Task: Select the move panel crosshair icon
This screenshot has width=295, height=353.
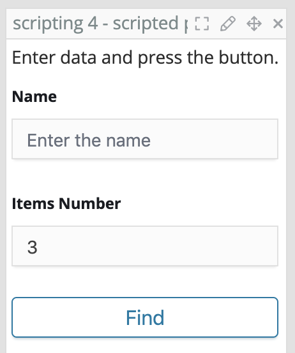Action: coord(254,24)
